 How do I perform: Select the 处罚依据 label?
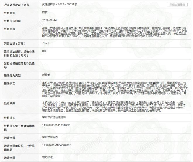[9, 103]
